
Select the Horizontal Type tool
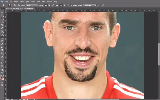pos(2,60)
